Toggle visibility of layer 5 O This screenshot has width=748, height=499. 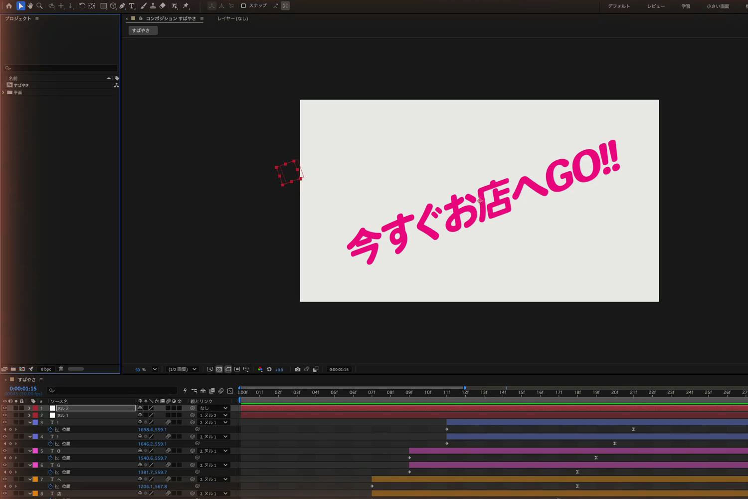tap(5, 451)
